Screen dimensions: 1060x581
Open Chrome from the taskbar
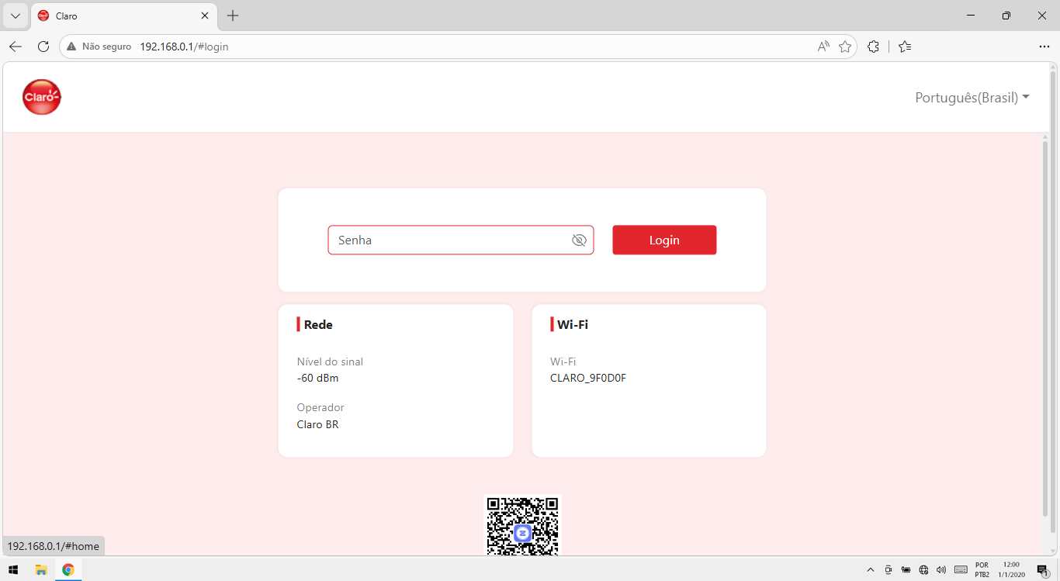click(68, 569)
